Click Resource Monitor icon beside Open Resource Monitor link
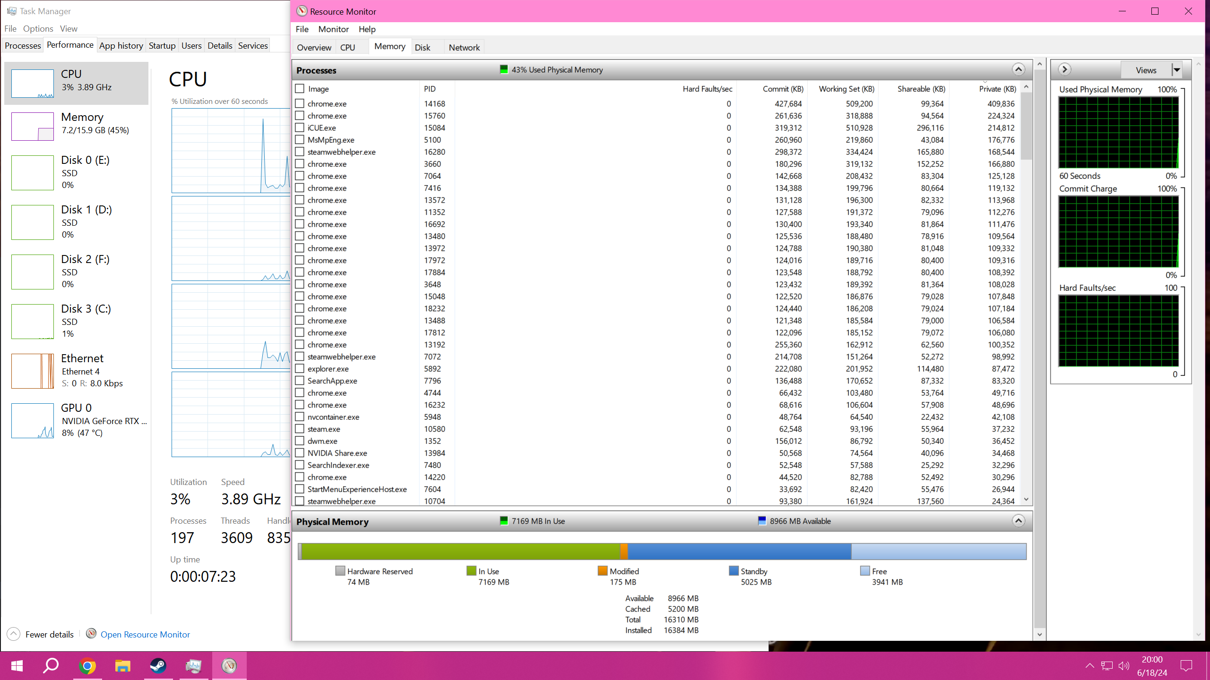The width and height of the screenshot is (1210, 680). coord(91,634)
